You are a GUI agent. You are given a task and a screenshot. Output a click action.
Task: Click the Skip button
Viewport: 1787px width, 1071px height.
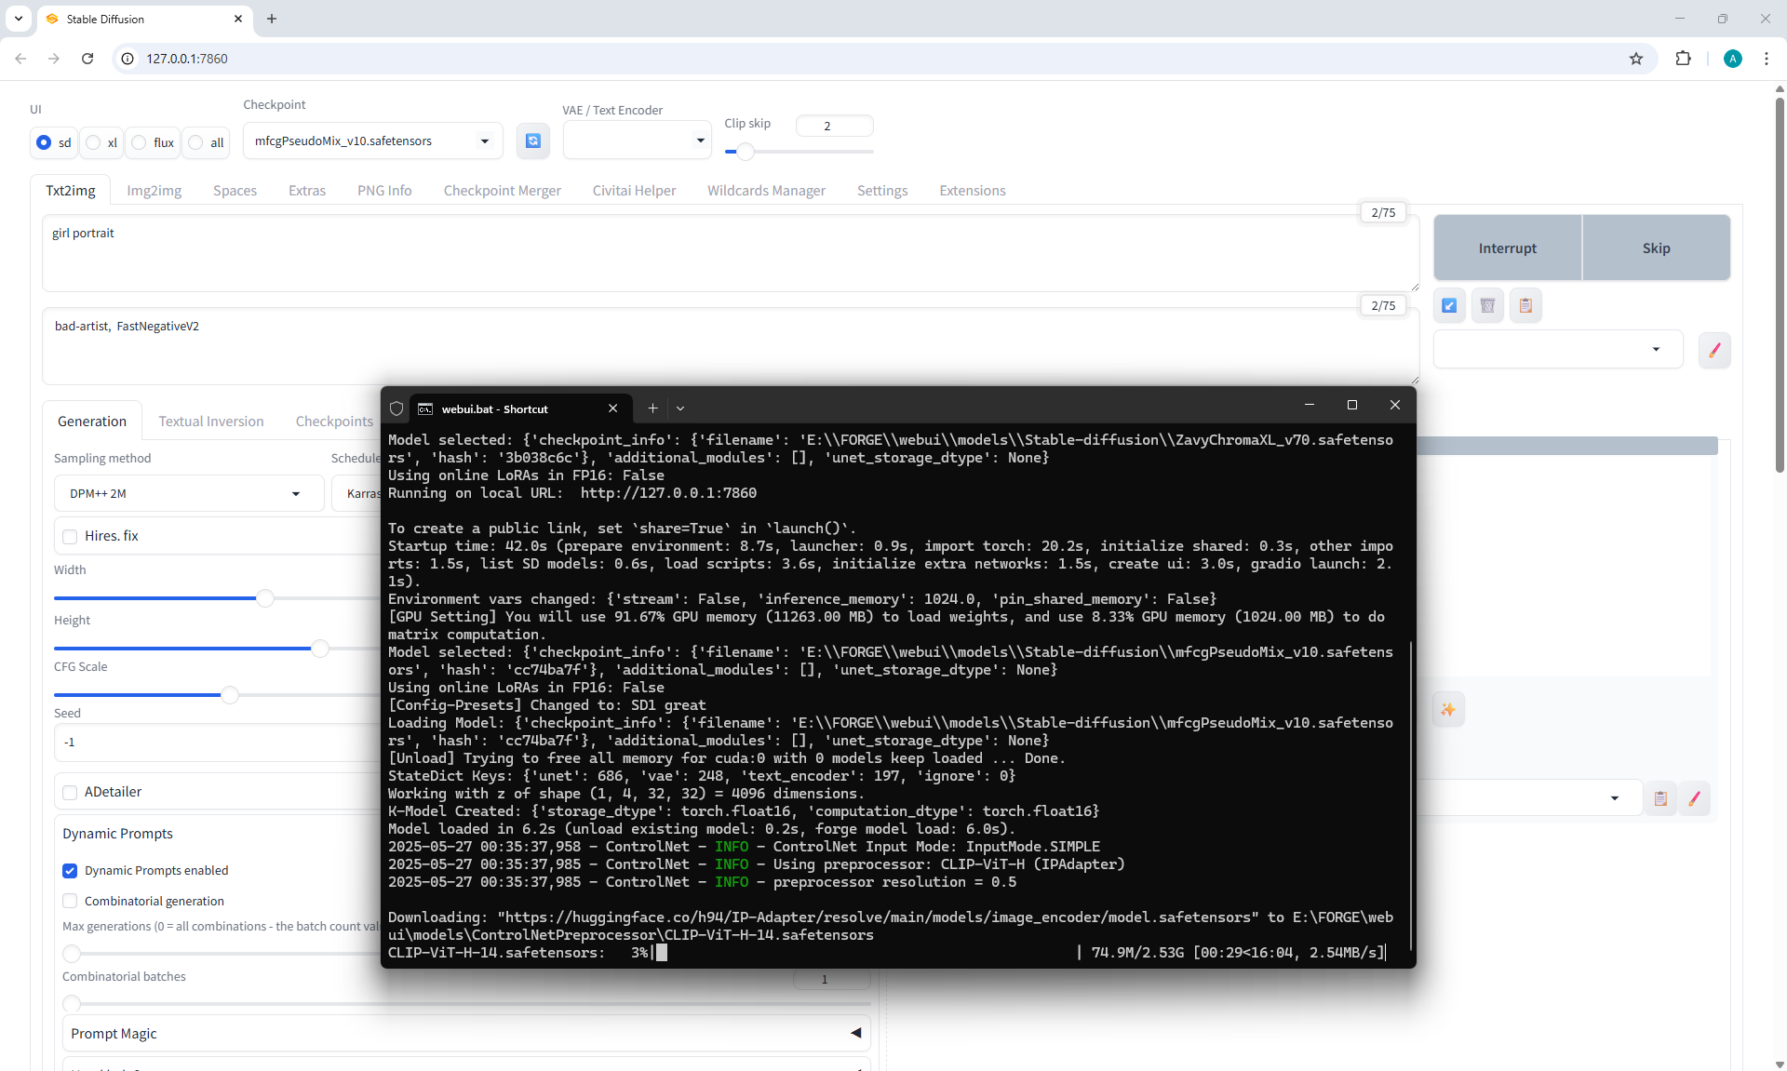pos(1656,248)
